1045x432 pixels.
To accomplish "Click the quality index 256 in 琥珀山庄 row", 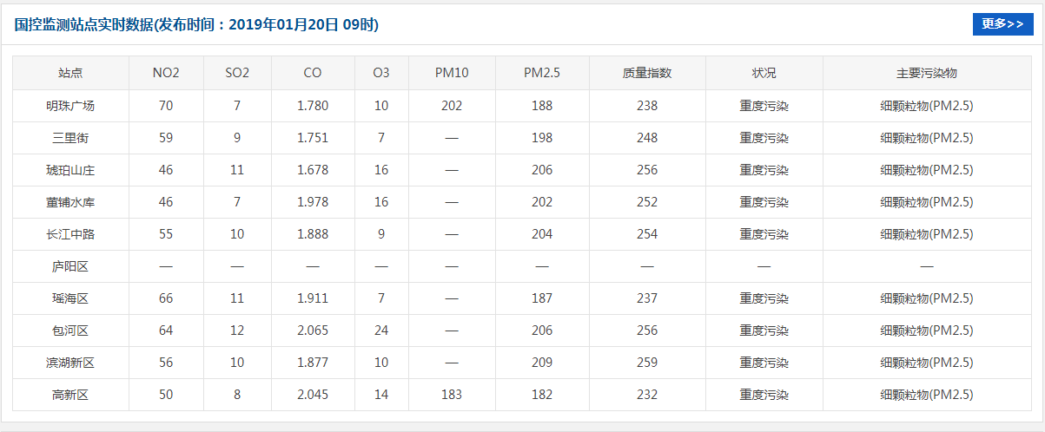I will (x=647, y=170).
